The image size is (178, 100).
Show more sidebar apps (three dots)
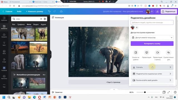pos(4,85)
